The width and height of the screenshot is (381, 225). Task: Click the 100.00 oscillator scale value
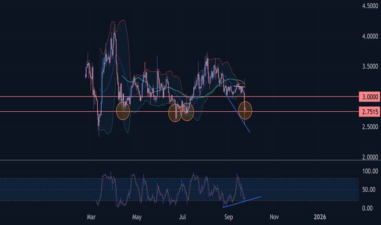click(x=369, y=171)
